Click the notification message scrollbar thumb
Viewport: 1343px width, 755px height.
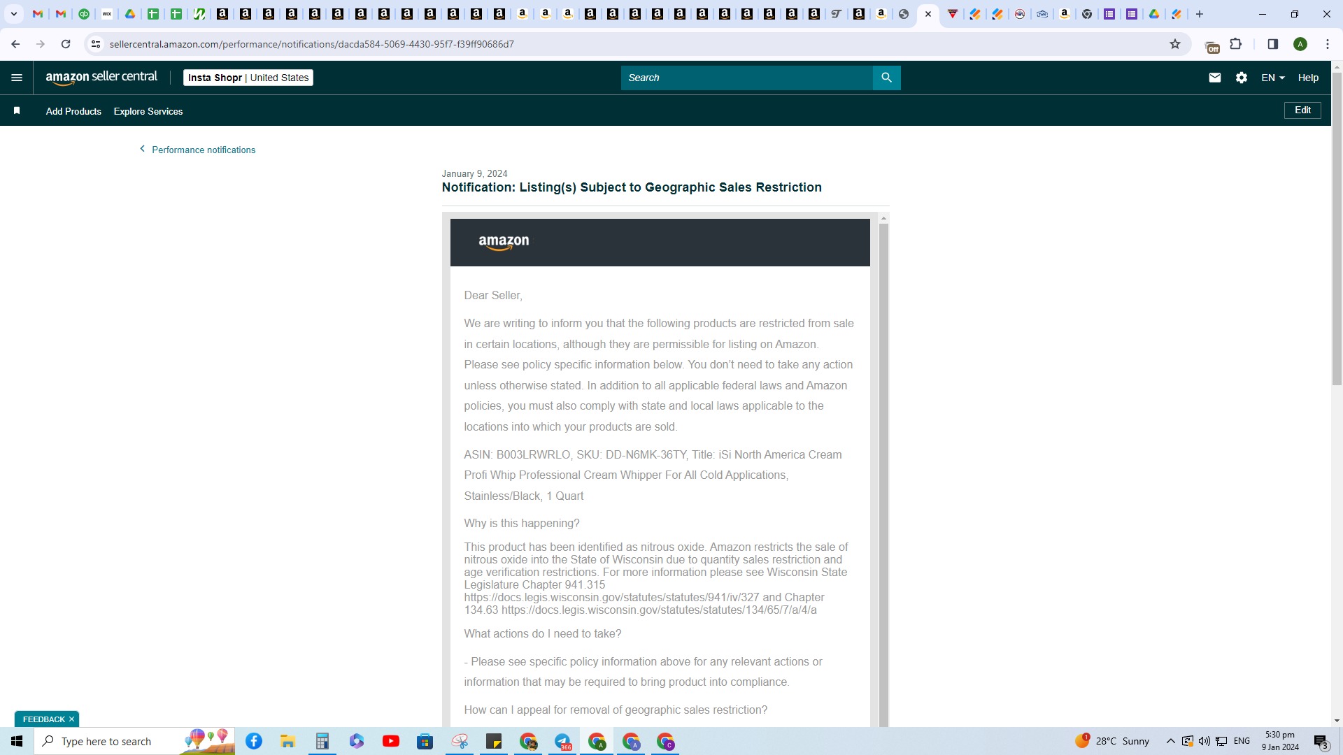(883, 475)
